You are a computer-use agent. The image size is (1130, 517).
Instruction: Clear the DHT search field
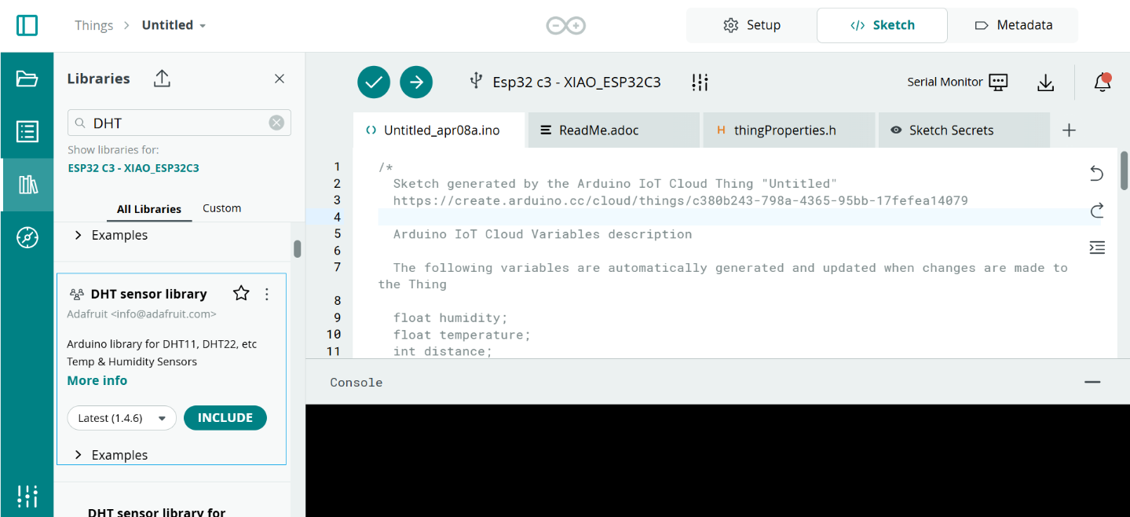tap(276, 123)
